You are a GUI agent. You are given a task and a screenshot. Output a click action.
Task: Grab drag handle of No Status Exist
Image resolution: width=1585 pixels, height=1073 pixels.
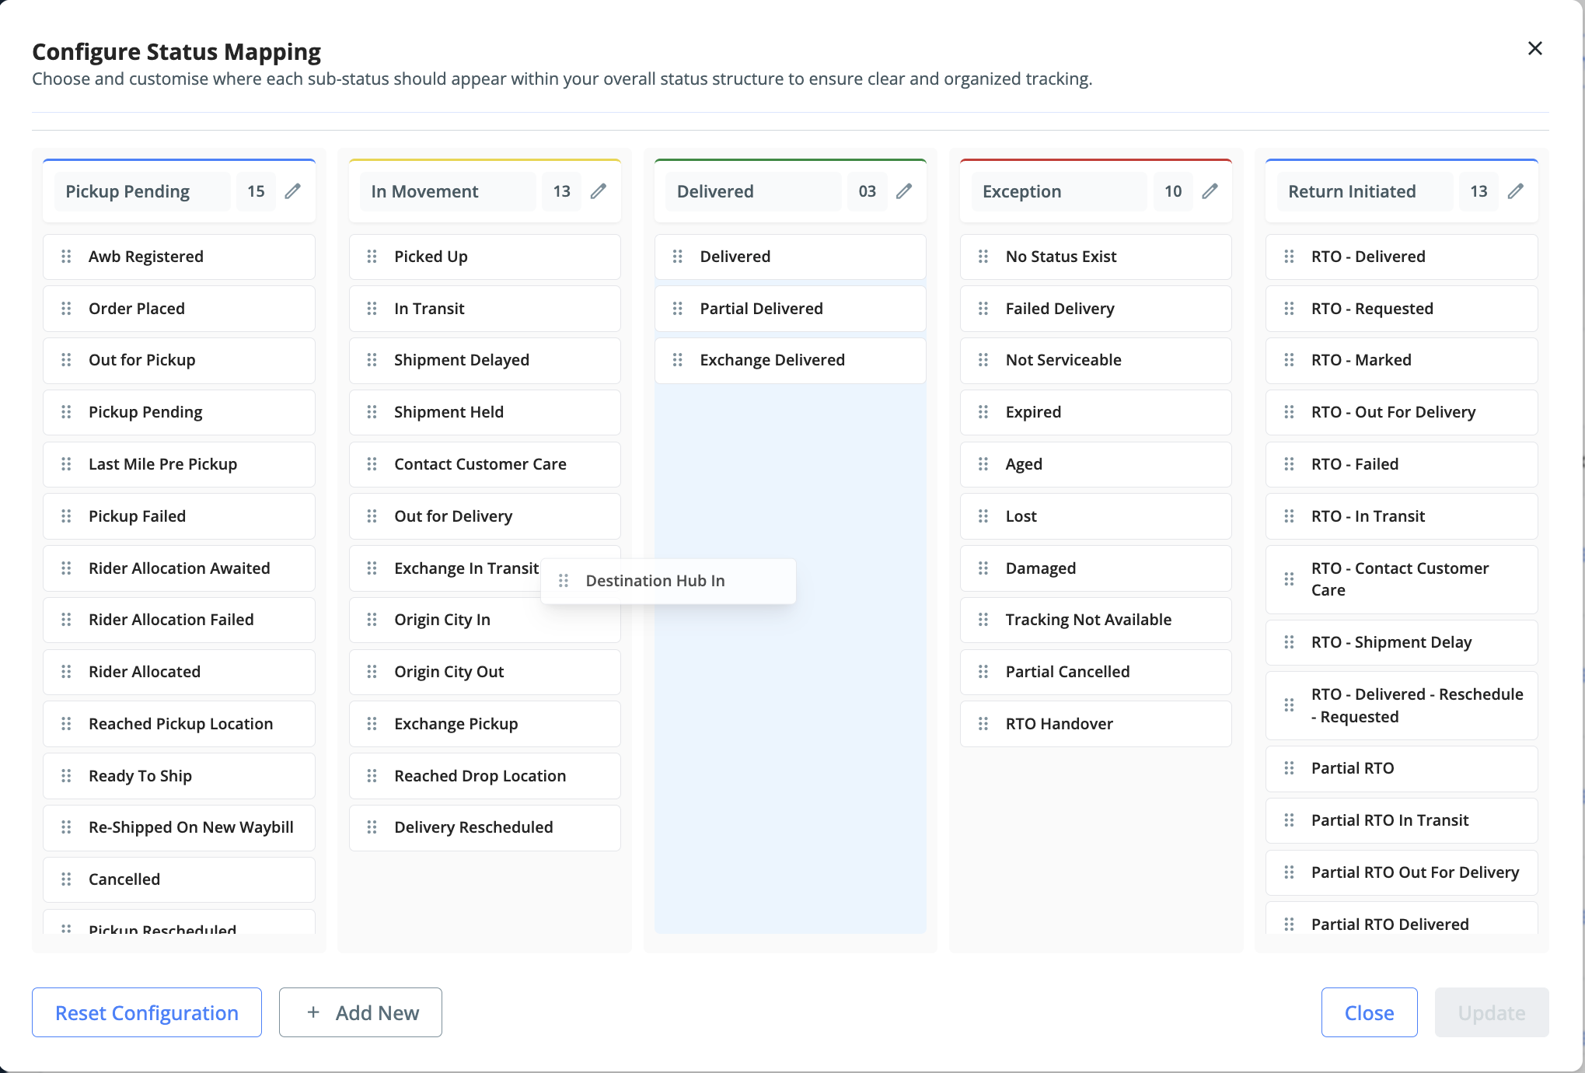coord(983,257)
